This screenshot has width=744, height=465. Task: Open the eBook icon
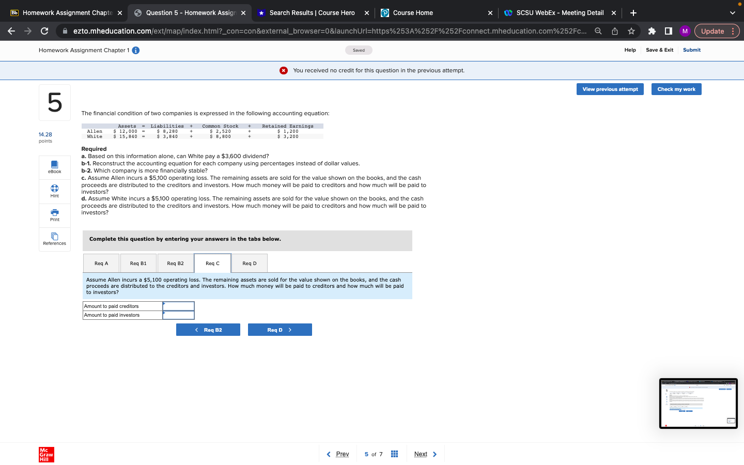click(x=55, y=167)
